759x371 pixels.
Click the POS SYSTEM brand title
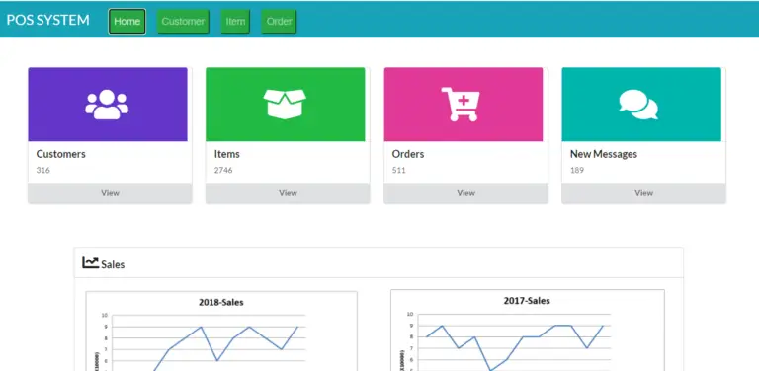(47, 20)
